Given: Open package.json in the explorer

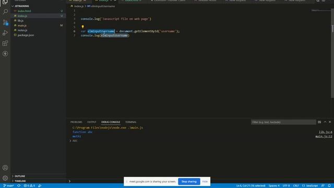Looking at the screenshot, I should click(26, 35).
